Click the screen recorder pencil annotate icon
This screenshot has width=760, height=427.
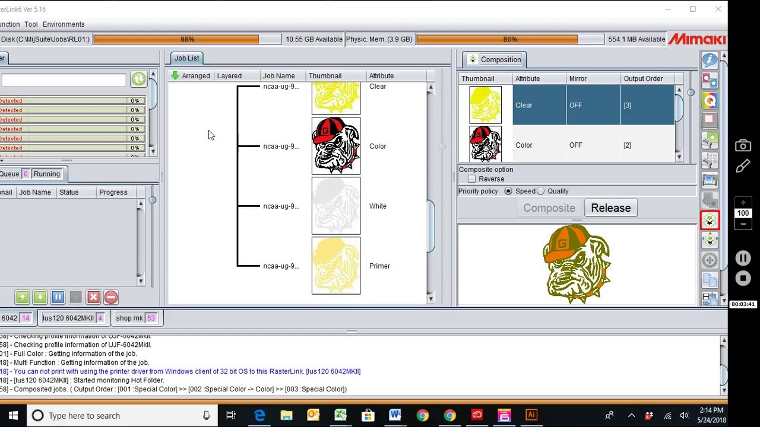click(743, 167)
